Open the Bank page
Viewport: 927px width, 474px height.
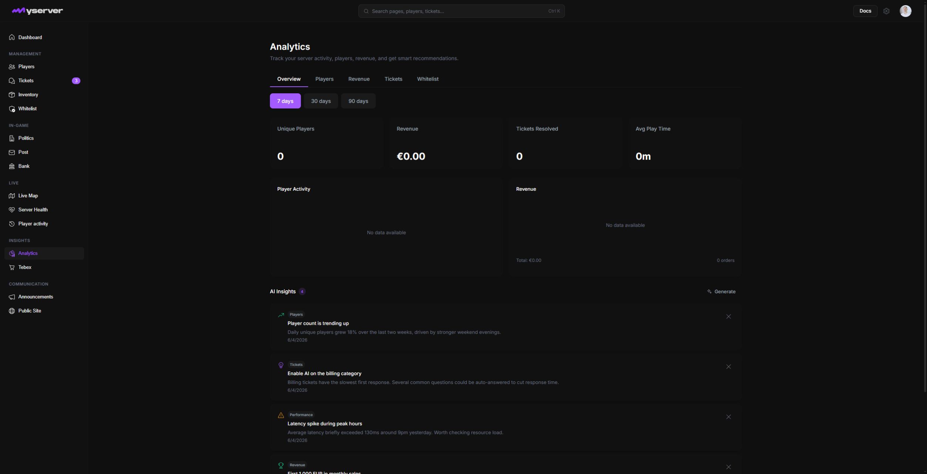pyautogui.click(x=44, y=166)
